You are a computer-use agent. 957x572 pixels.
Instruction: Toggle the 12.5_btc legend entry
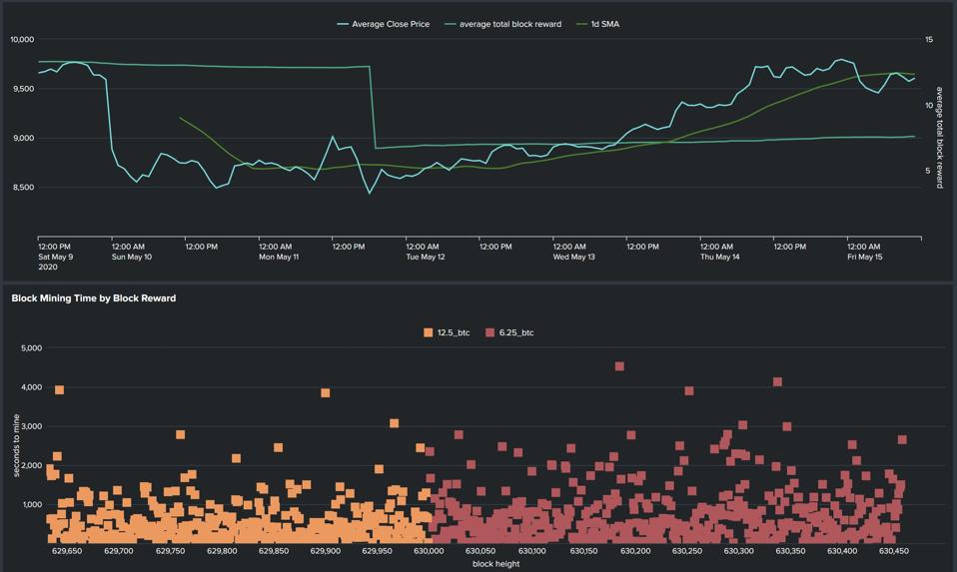tap(447, 332)
